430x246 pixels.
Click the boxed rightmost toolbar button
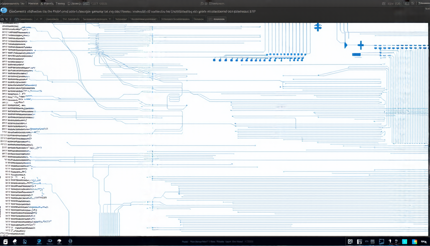pyautogui.click(x=217, y=19)
